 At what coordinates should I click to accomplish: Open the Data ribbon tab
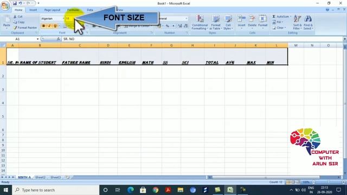[x=90, y=10]
